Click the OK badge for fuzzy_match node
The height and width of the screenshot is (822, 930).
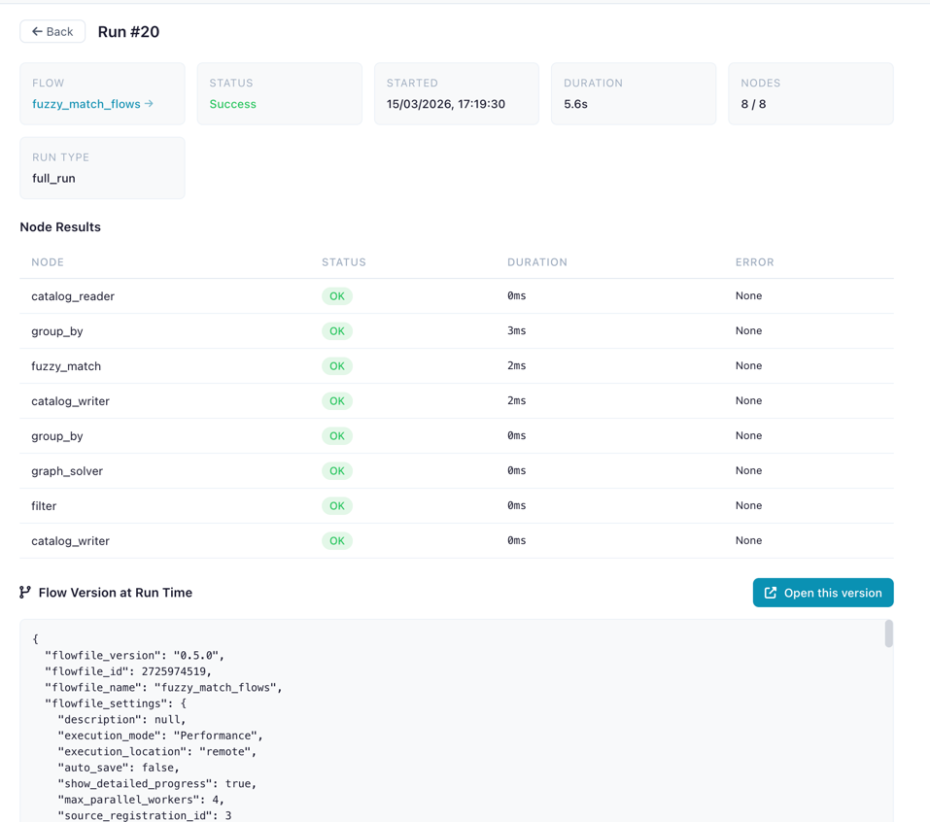coord(336,366)
